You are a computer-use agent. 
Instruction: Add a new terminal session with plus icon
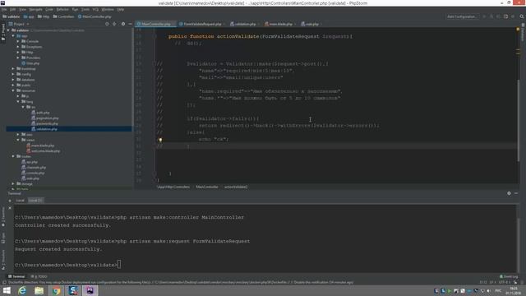point(10,201)
